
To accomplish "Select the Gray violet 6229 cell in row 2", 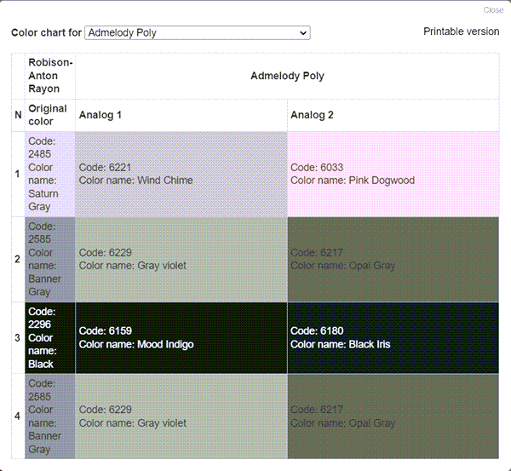I will (x=181, y=259).
